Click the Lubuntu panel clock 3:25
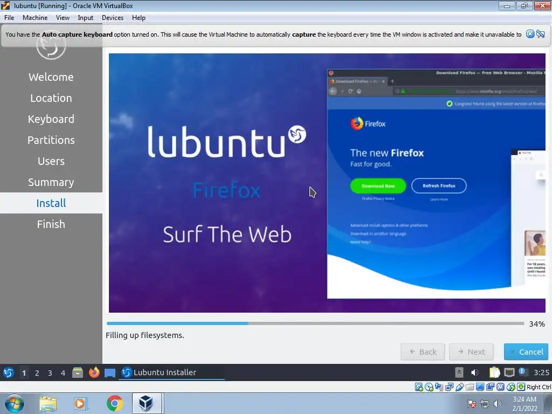The height and width of the screenshot is (414, 552). [x=541, y=372]
